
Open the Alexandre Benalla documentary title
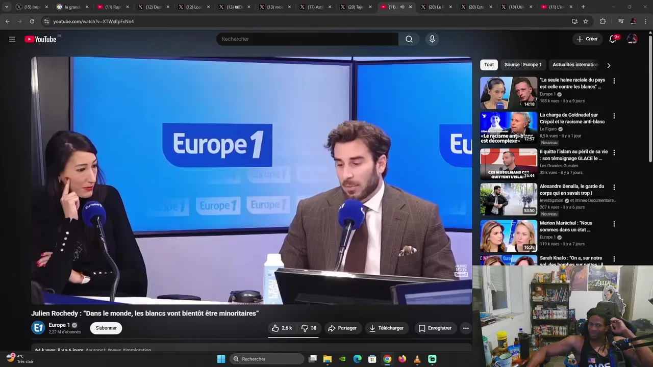[572, 190]
